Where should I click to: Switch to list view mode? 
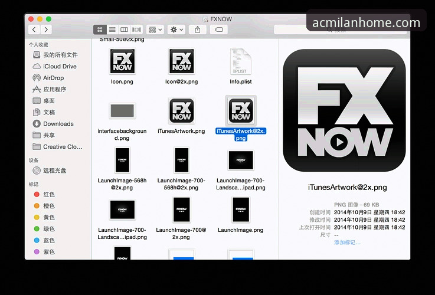(x=112, y=29)
